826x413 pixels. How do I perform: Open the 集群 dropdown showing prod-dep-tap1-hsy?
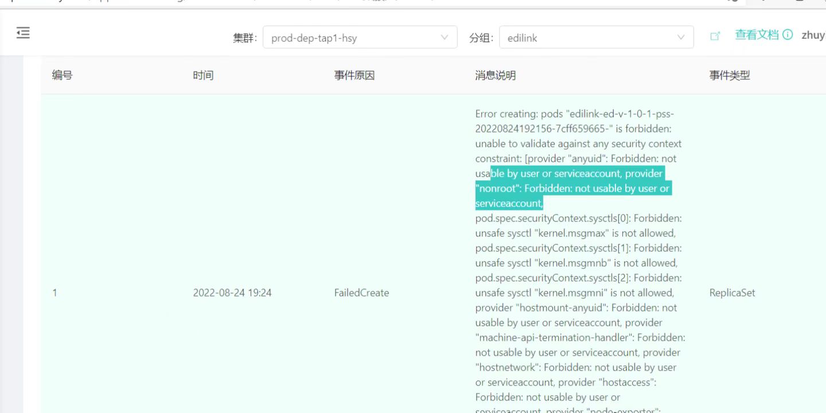tap(360, 38)
